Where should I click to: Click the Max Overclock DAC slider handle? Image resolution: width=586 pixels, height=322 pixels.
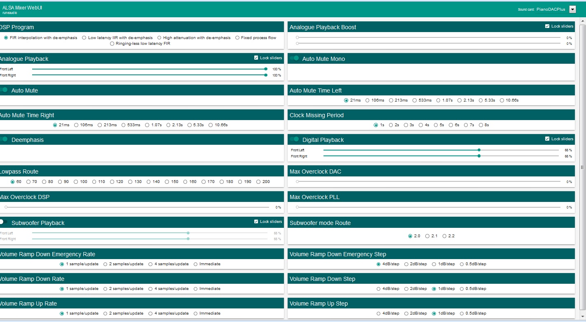pyautogui.click(x=297, y=182)
